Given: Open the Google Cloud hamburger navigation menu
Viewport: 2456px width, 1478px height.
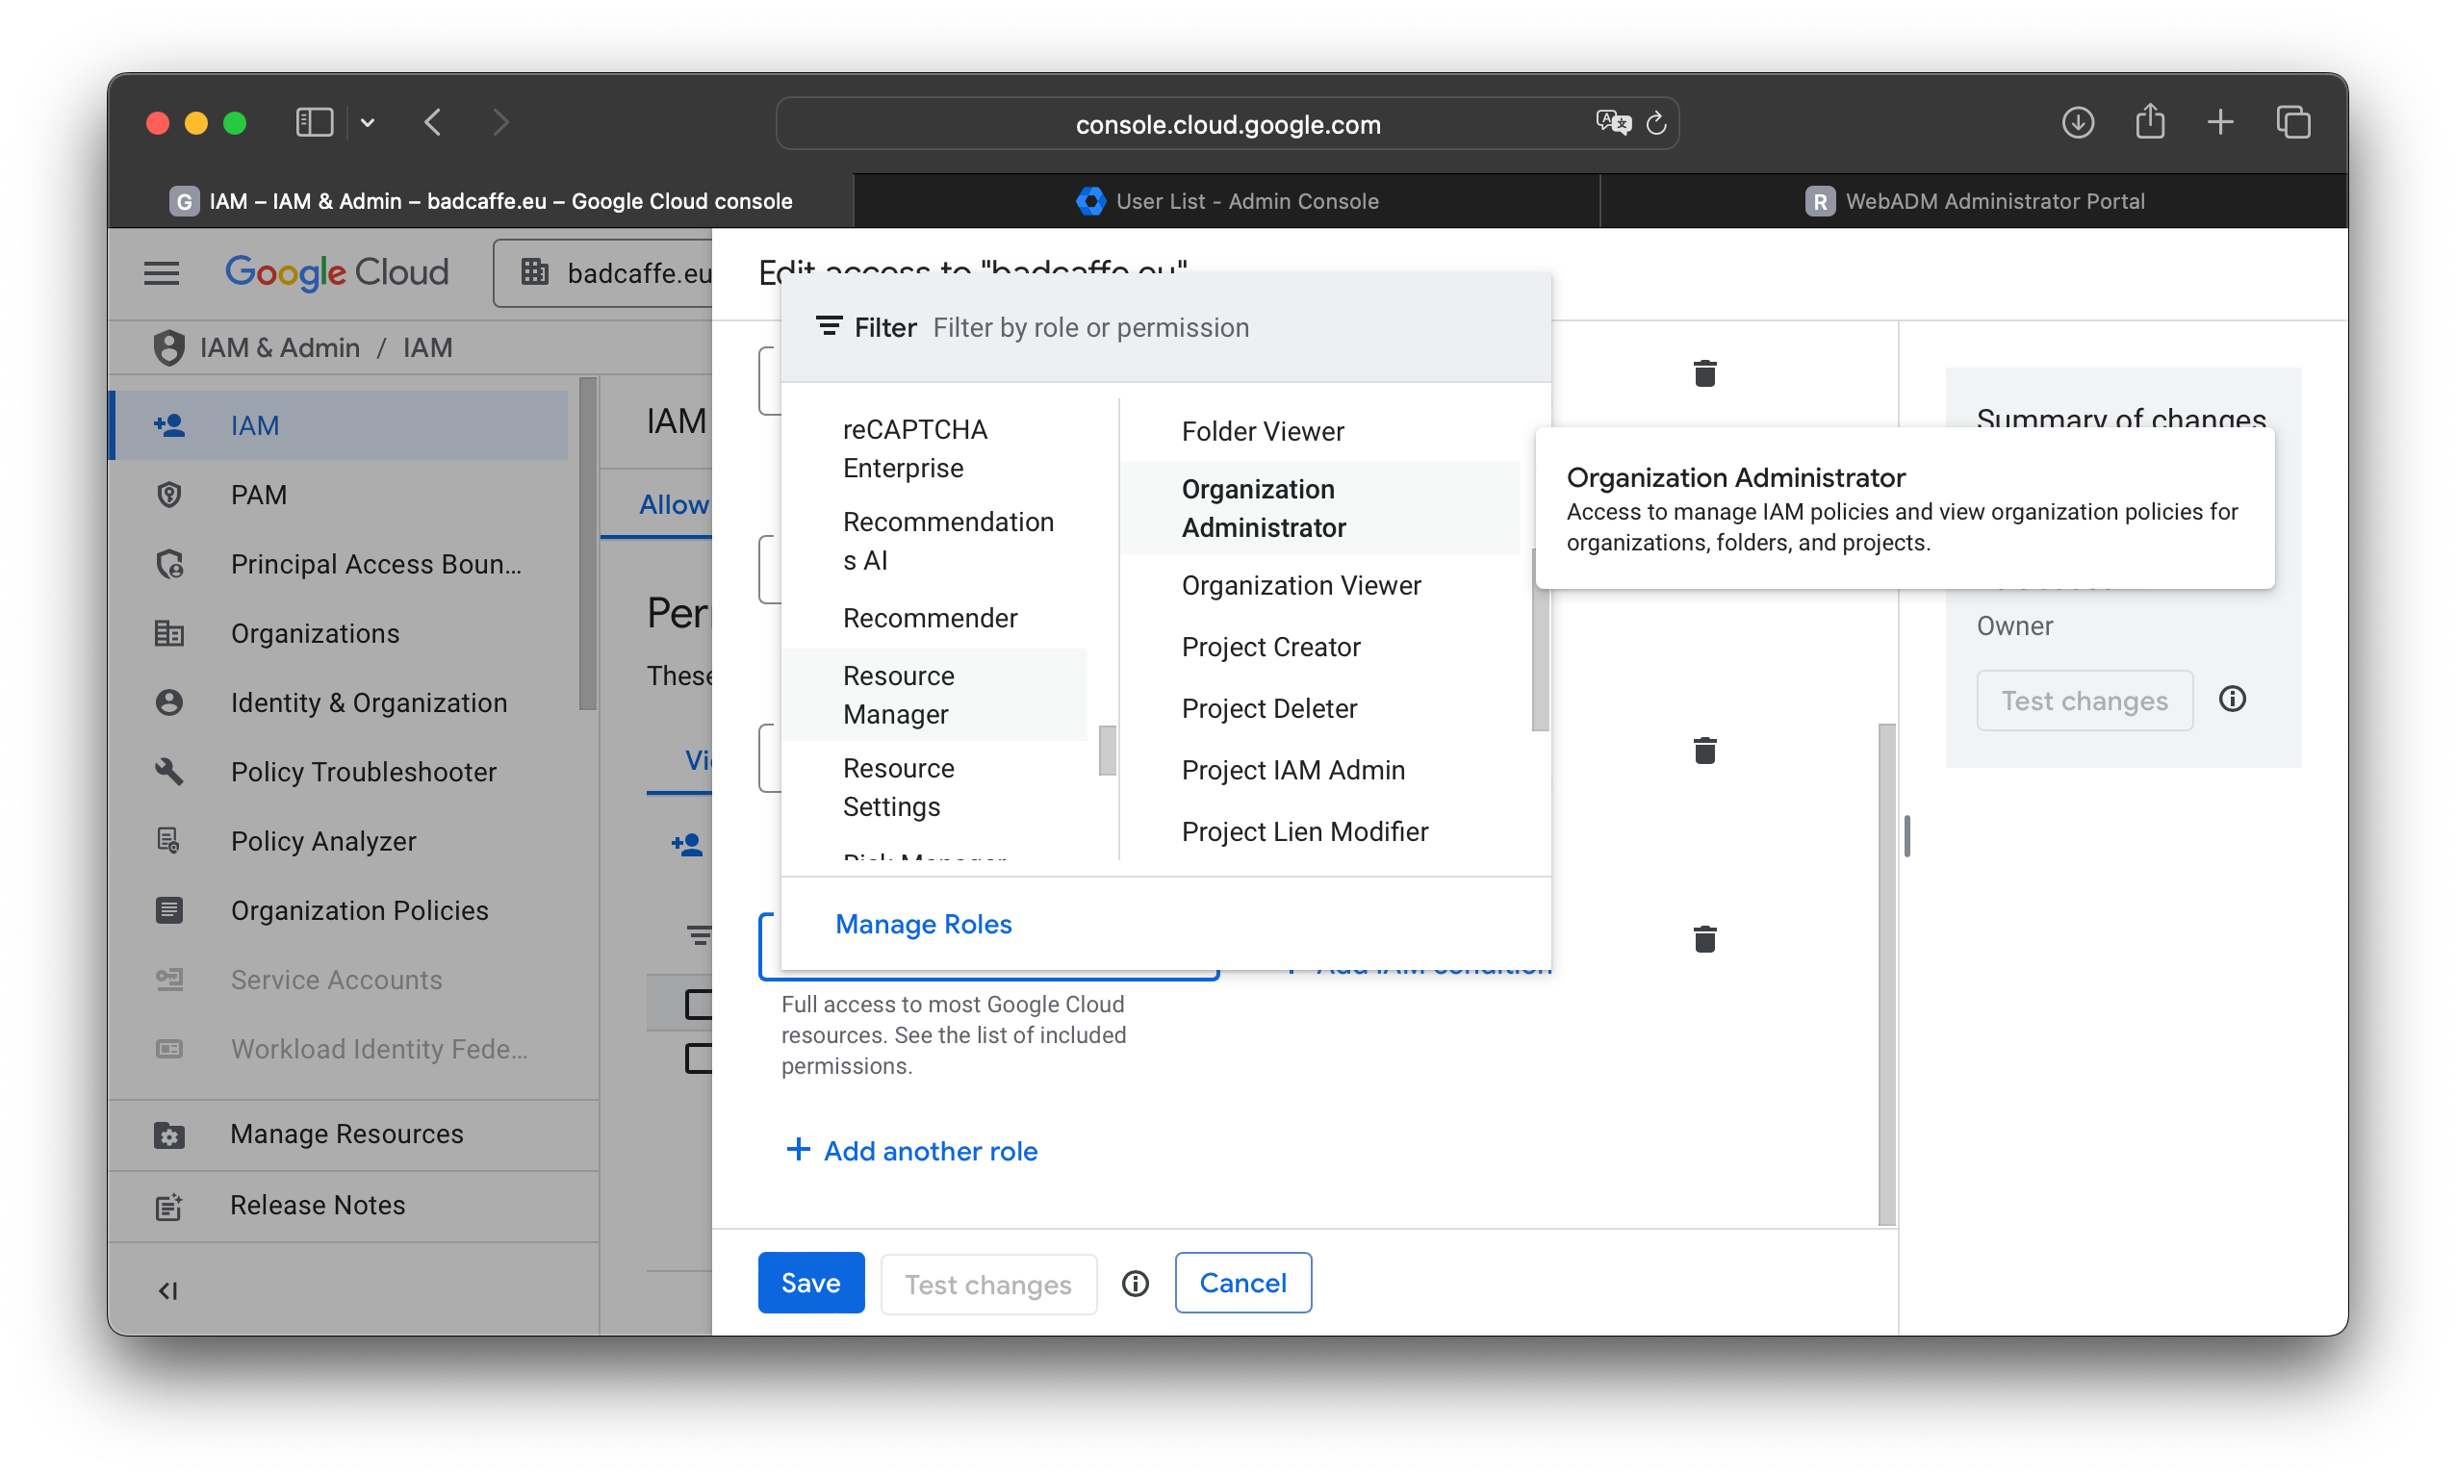Looking at the screenshot, I should [162, 272].
